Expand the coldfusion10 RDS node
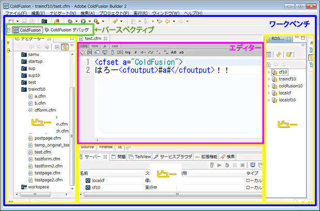Viewport: 320px width, 211px height. [x=269, y=86]
